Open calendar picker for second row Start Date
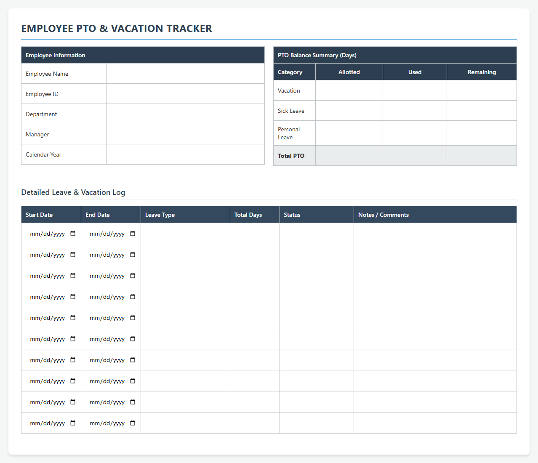The height and width of the screenshot is (463, 538). tap(73, 255)
